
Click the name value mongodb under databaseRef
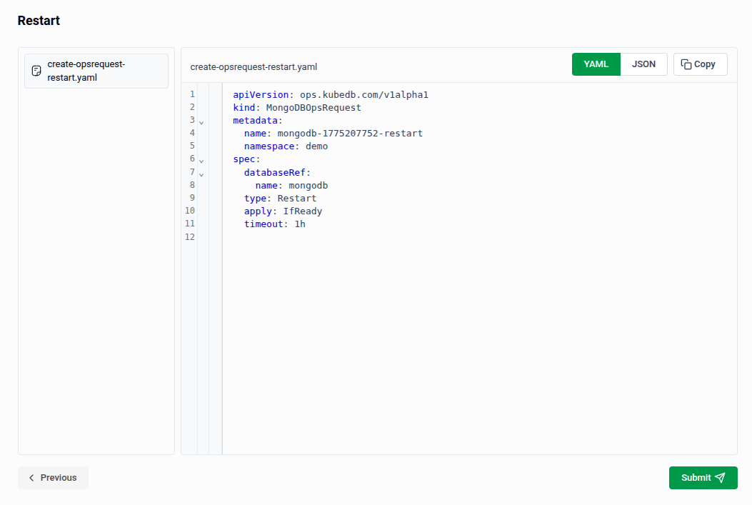(309, 185)
